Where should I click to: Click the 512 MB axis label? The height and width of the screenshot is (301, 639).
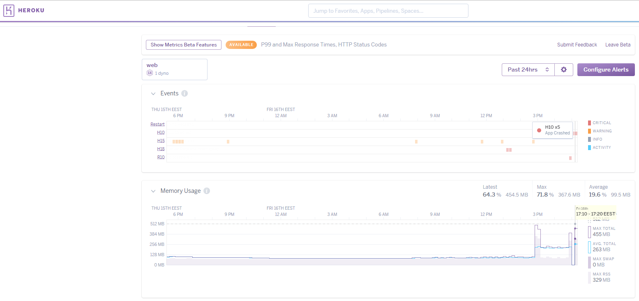click(x=157, y=224)
